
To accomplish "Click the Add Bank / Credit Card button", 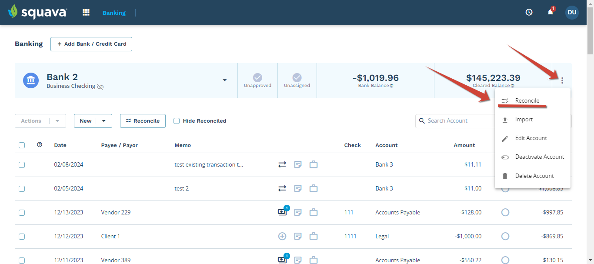I will click(x=91, y=44).
